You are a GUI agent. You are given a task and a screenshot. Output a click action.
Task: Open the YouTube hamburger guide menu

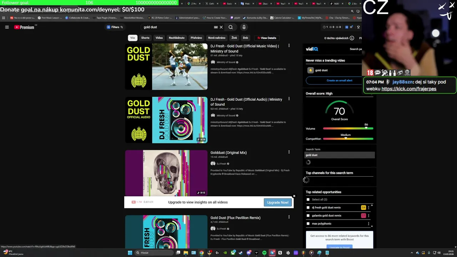pyautogui.click(x=7, y=27)
